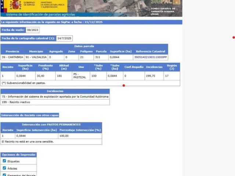235x176 pixels.
Task: Select the 199 - Recinto inactivo row
Action: 55,102
